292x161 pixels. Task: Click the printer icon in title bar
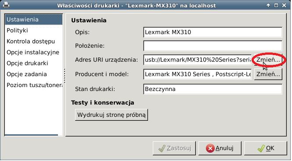click(x=6, y=5)
